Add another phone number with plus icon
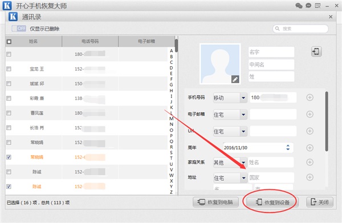342x223 pixels. click(x=310, y=98)
